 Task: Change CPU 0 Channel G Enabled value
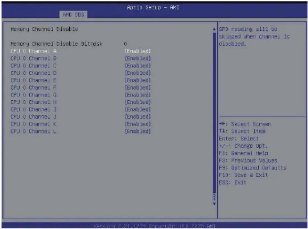tap(138, 95)
